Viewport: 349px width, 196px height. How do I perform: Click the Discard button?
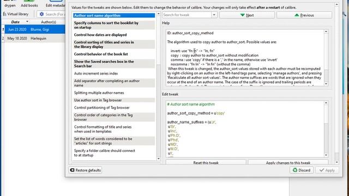click(302, 170)
